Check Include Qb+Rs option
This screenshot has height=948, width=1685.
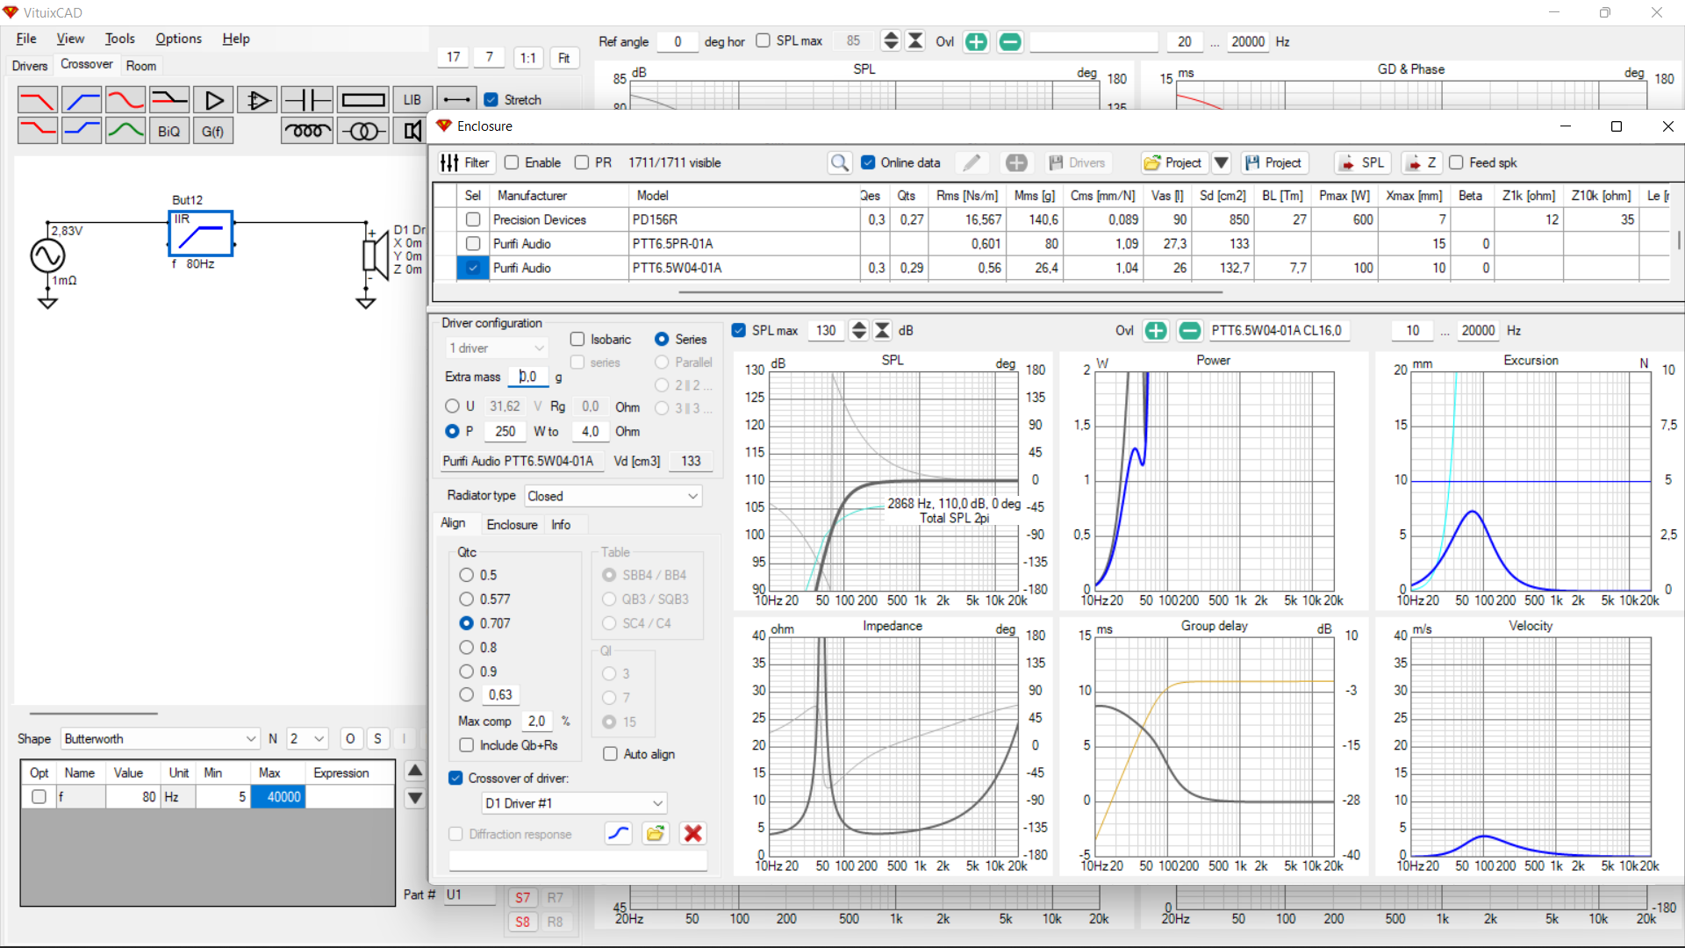coord(467,745)
